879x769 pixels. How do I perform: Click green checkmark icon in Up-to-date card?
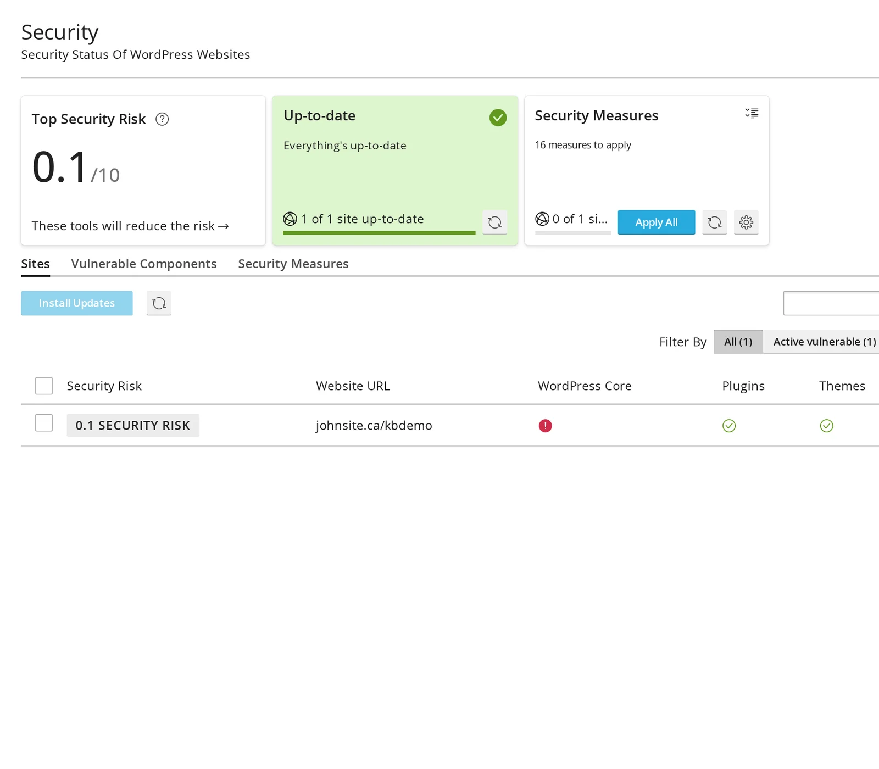[x=498, y=118]
